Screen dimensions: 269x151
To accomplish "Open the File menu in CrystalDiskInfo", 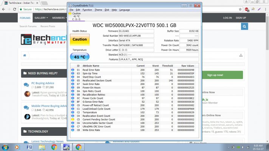I will tap(71, 10).
